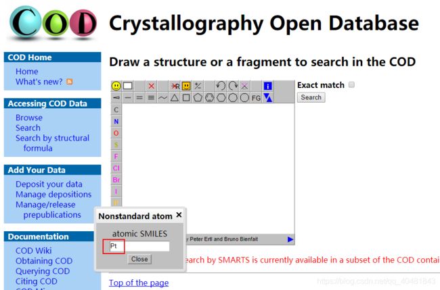Select the eight-membered ring tool
The image size is (440, 290).
(244, 98)
